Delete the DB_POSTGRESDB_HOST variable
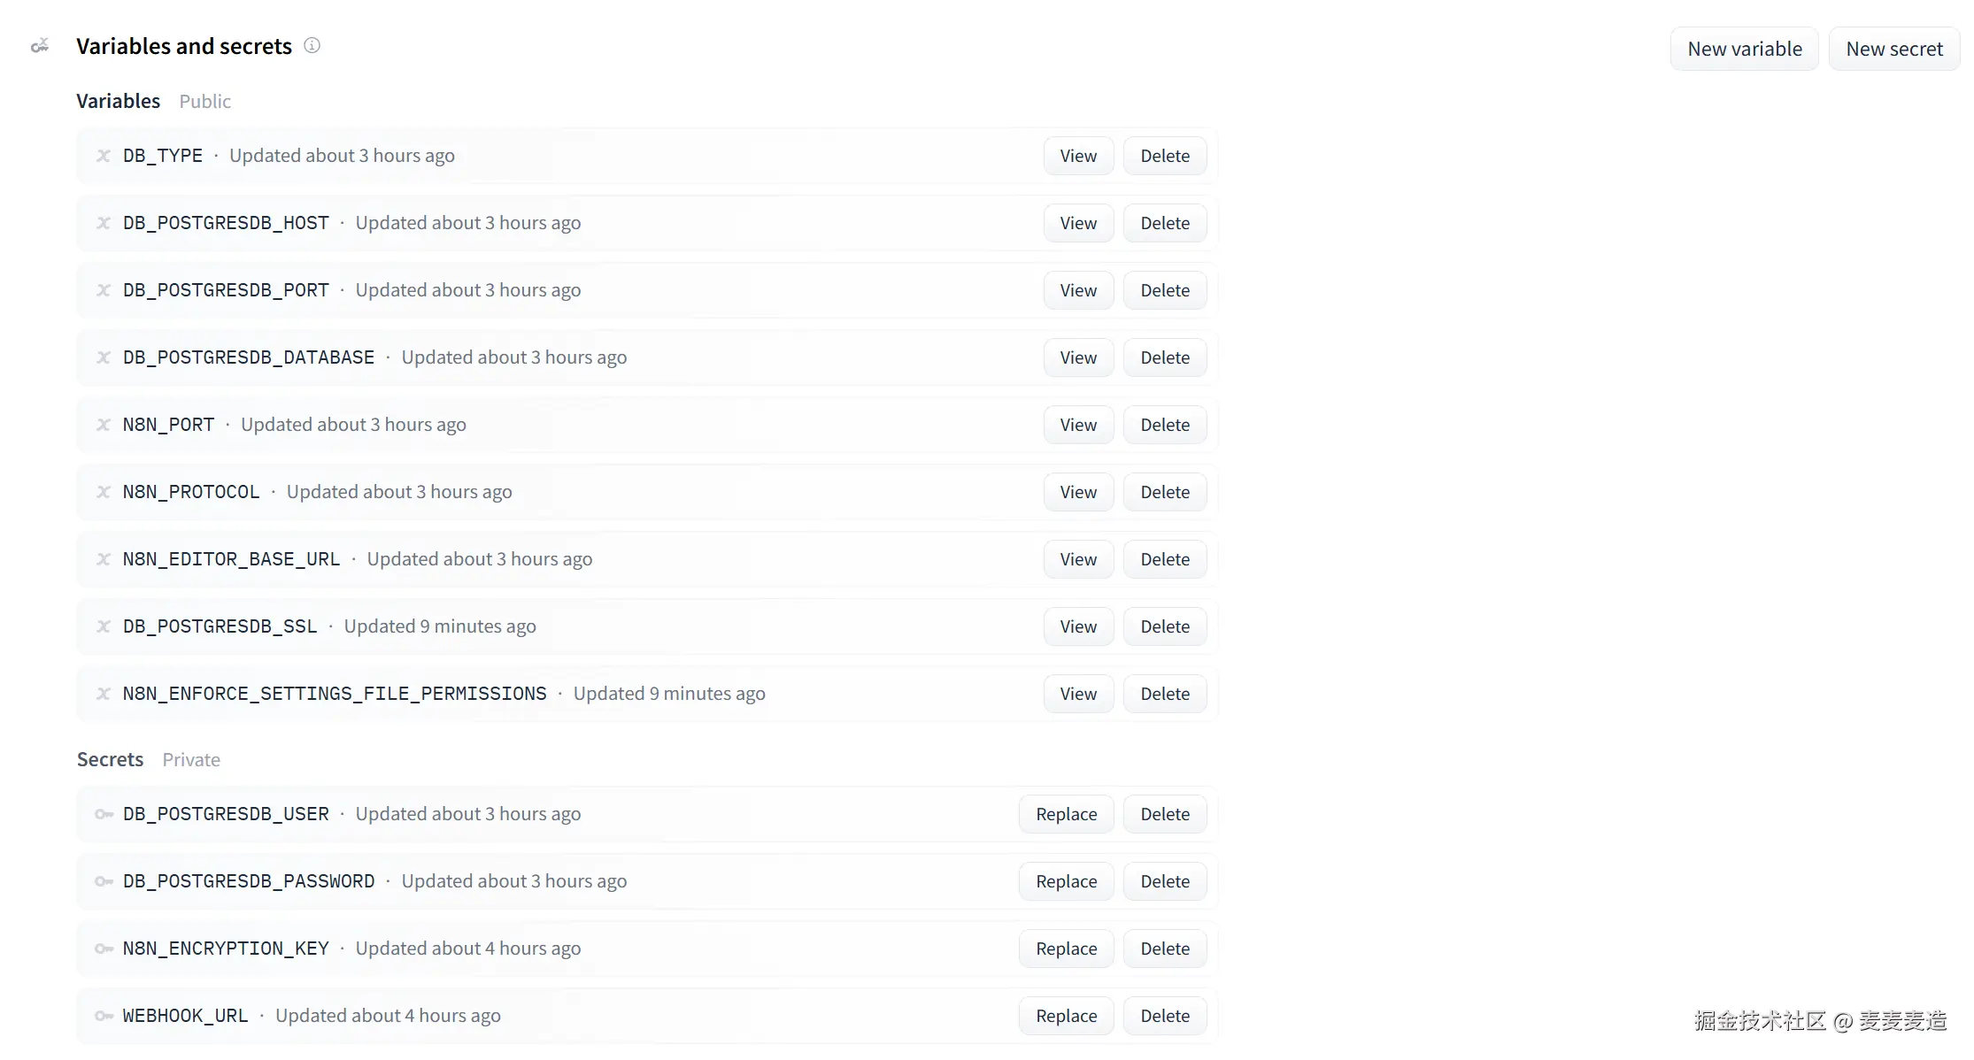 1164,223
